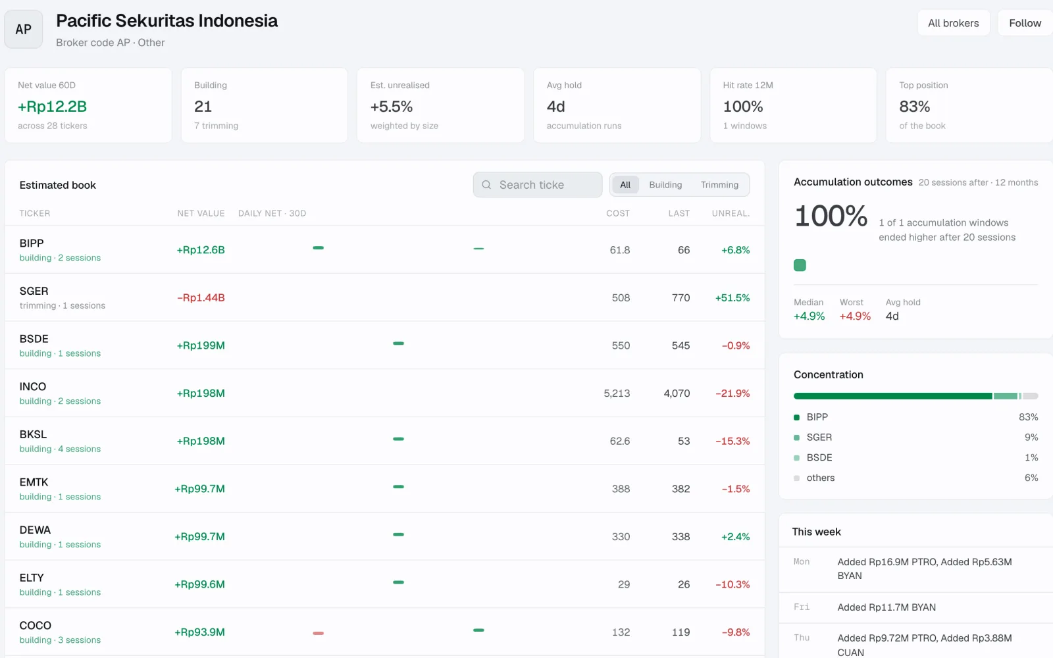Click the Mon entry in This week
The width and height of the screenshot is (1053, 658).
916,569
